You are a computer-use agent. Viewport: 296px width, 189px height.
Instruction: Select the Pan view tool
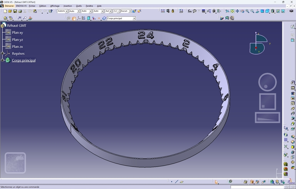[x=237, y=11]
